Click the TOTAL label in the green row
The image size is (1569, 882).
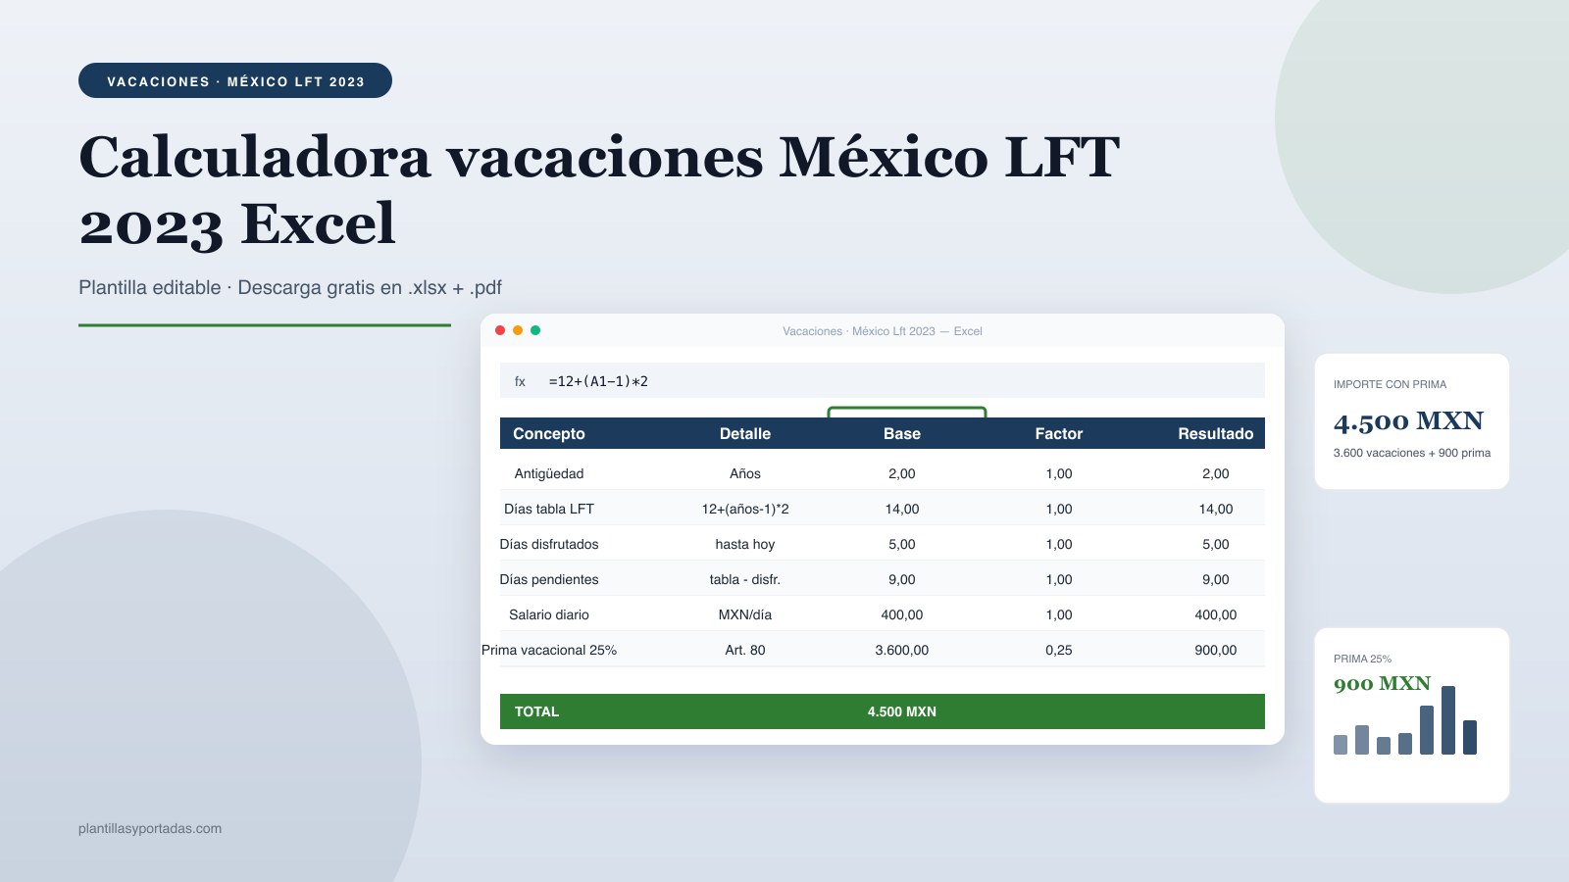point(536,711)
